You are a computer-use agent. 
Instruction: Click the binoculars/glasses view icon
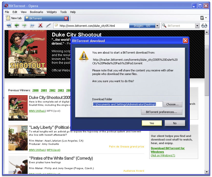[204, 26]
